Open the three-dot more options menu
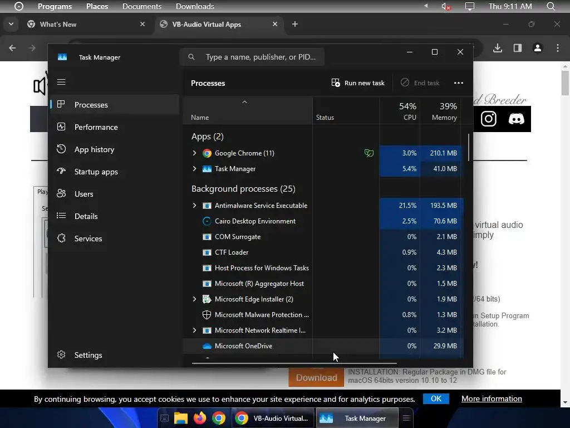This screenshot has width=570, height=428. click(459, 83)
